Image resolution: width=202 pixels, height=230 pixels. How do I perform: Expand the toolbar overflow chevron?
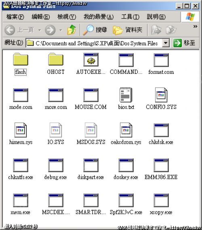[x=195, y=26]
